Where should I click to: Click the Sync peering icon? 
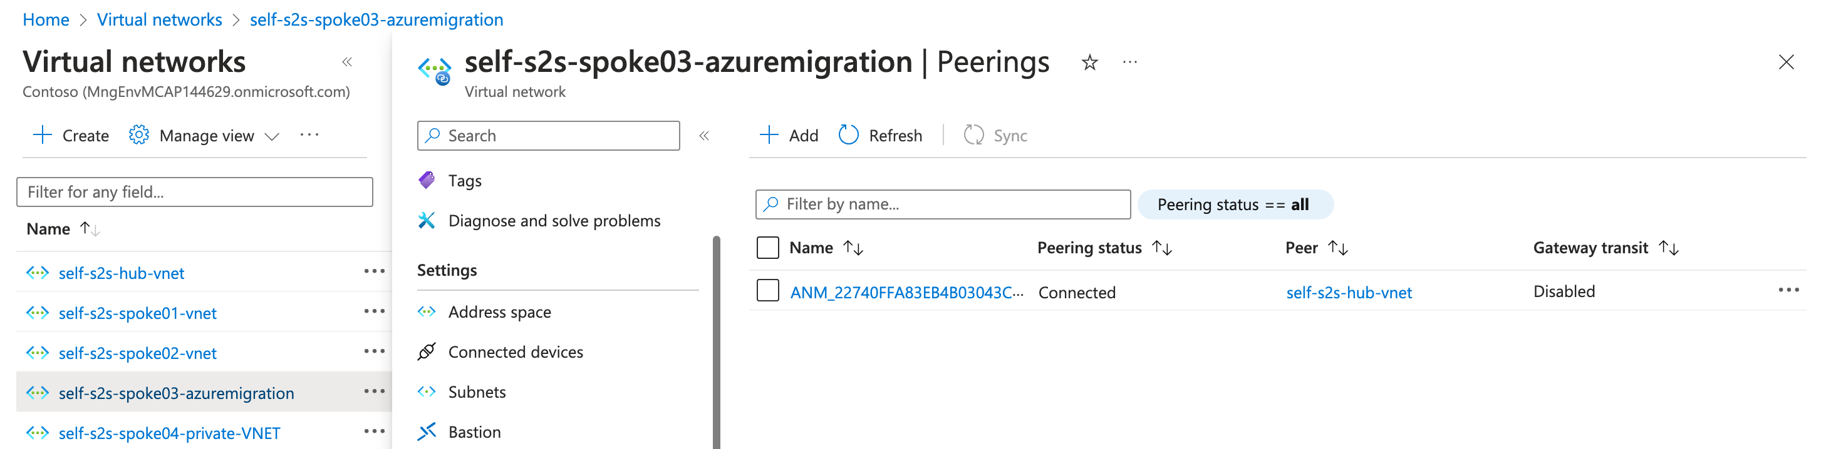pos(973,135)
